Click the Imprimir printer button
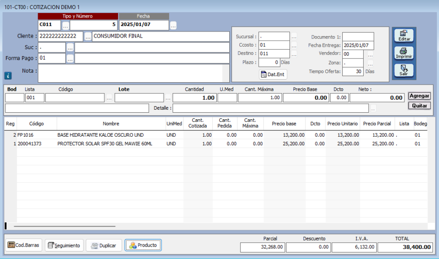The width and height of the screenshot is (439, 259). click(404, 53)
